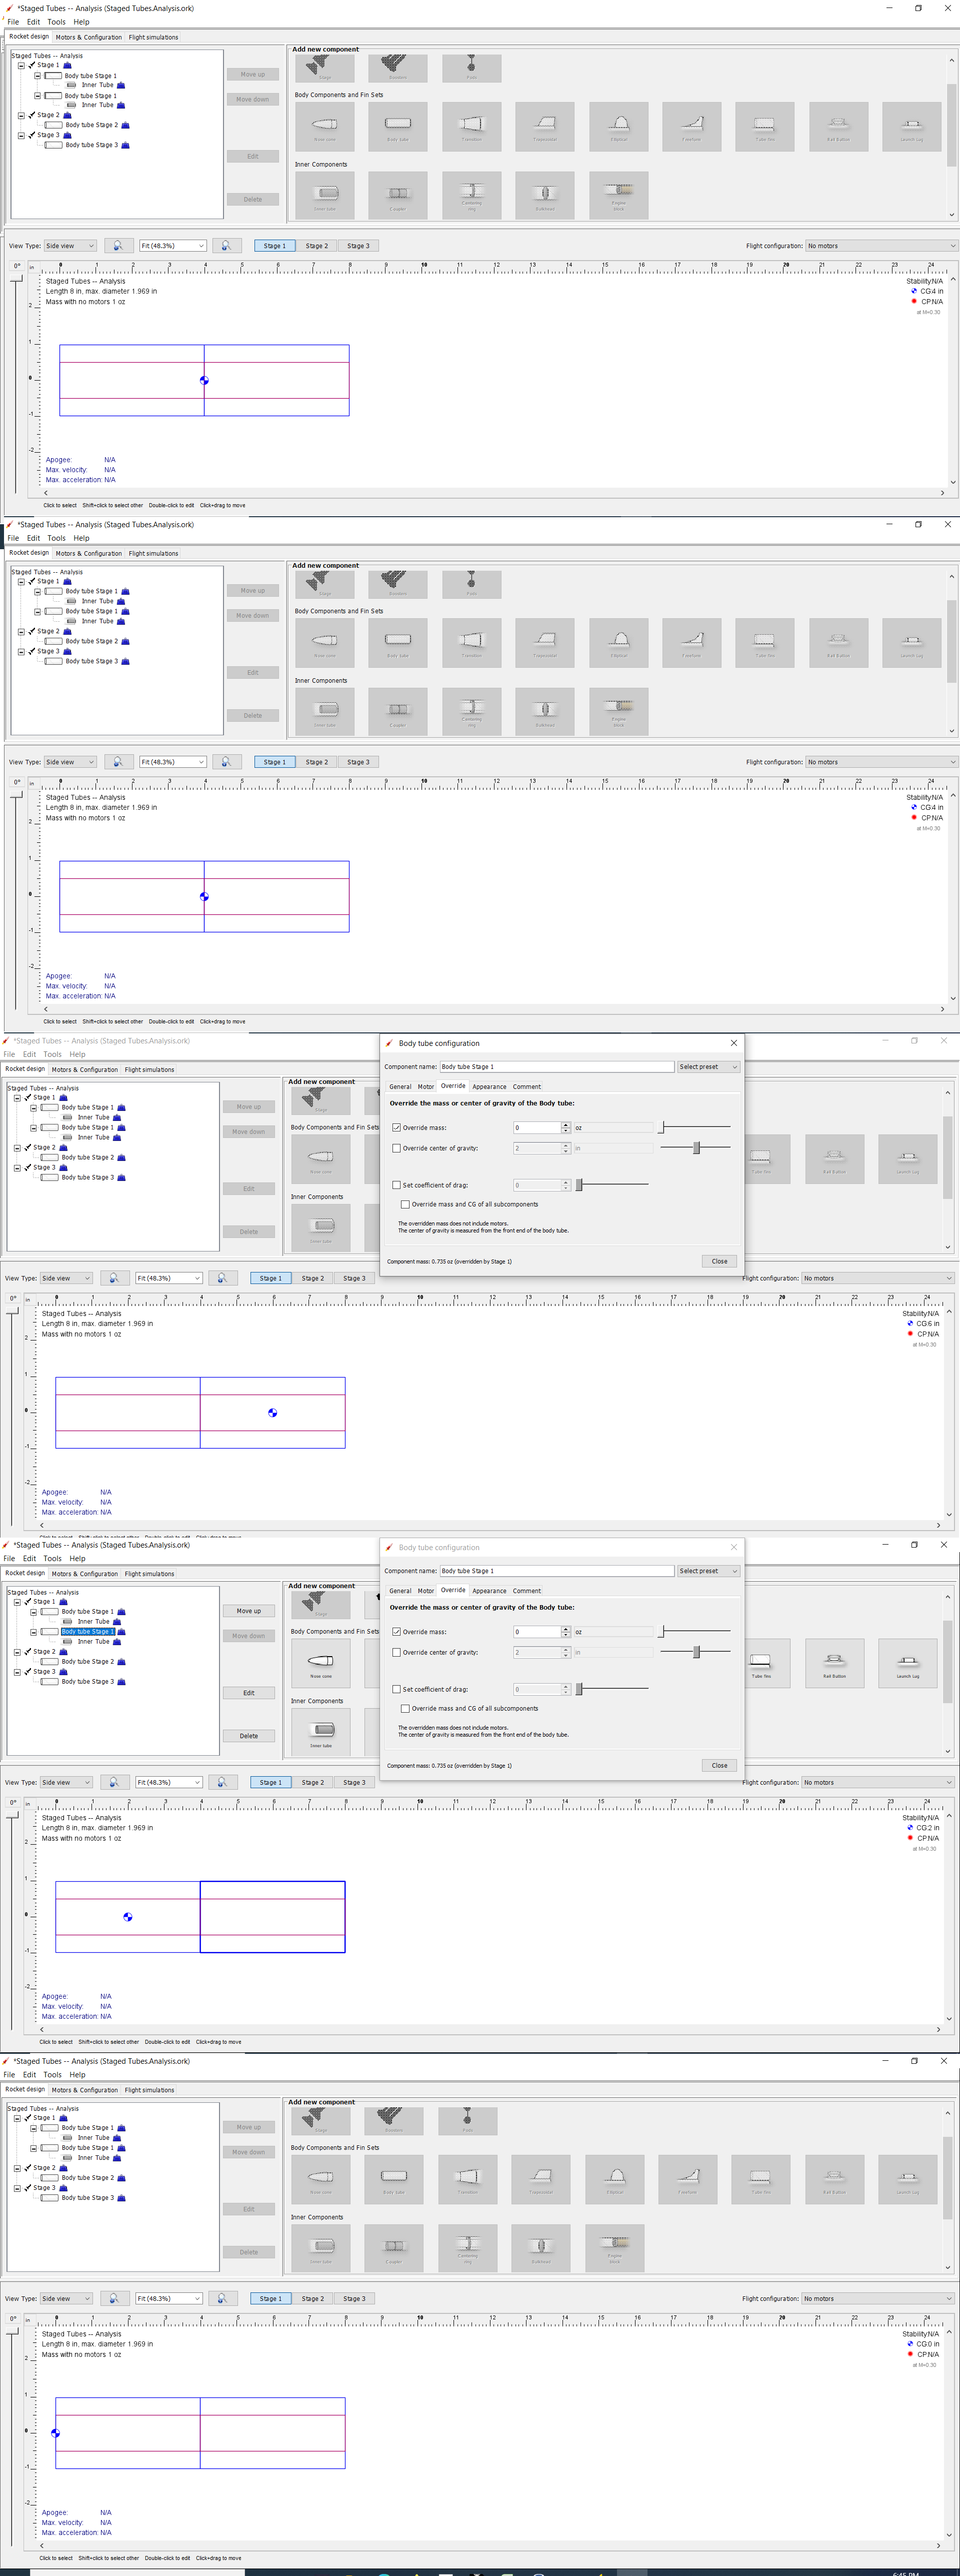Open the Appearance tab in Body tube configuration
The height and width of the screenshot is (2576, 960).
pyautogui.click(x=489, y=1086)
